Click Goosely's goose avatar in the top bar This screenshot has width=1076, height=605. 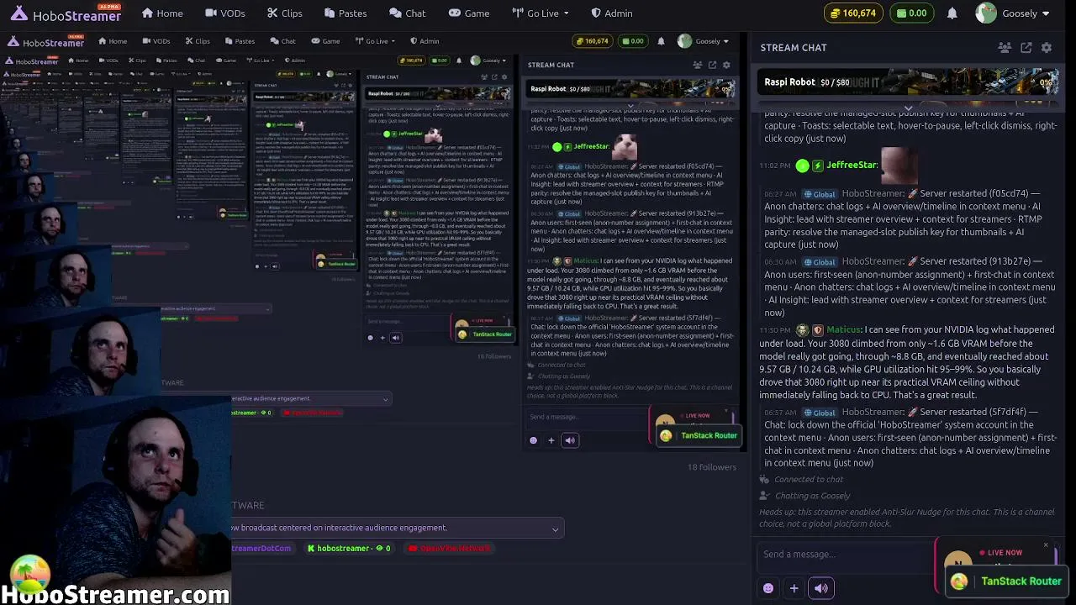click(x=986, y=13)
